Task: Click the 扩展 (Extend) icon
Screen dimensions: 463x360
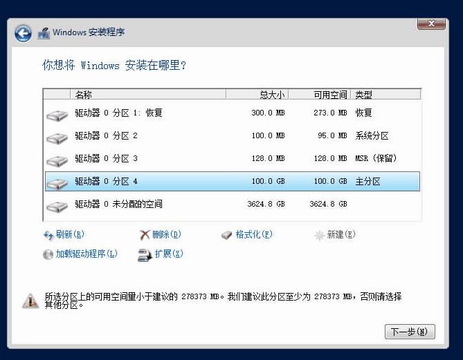Action: tap(145, 254)
